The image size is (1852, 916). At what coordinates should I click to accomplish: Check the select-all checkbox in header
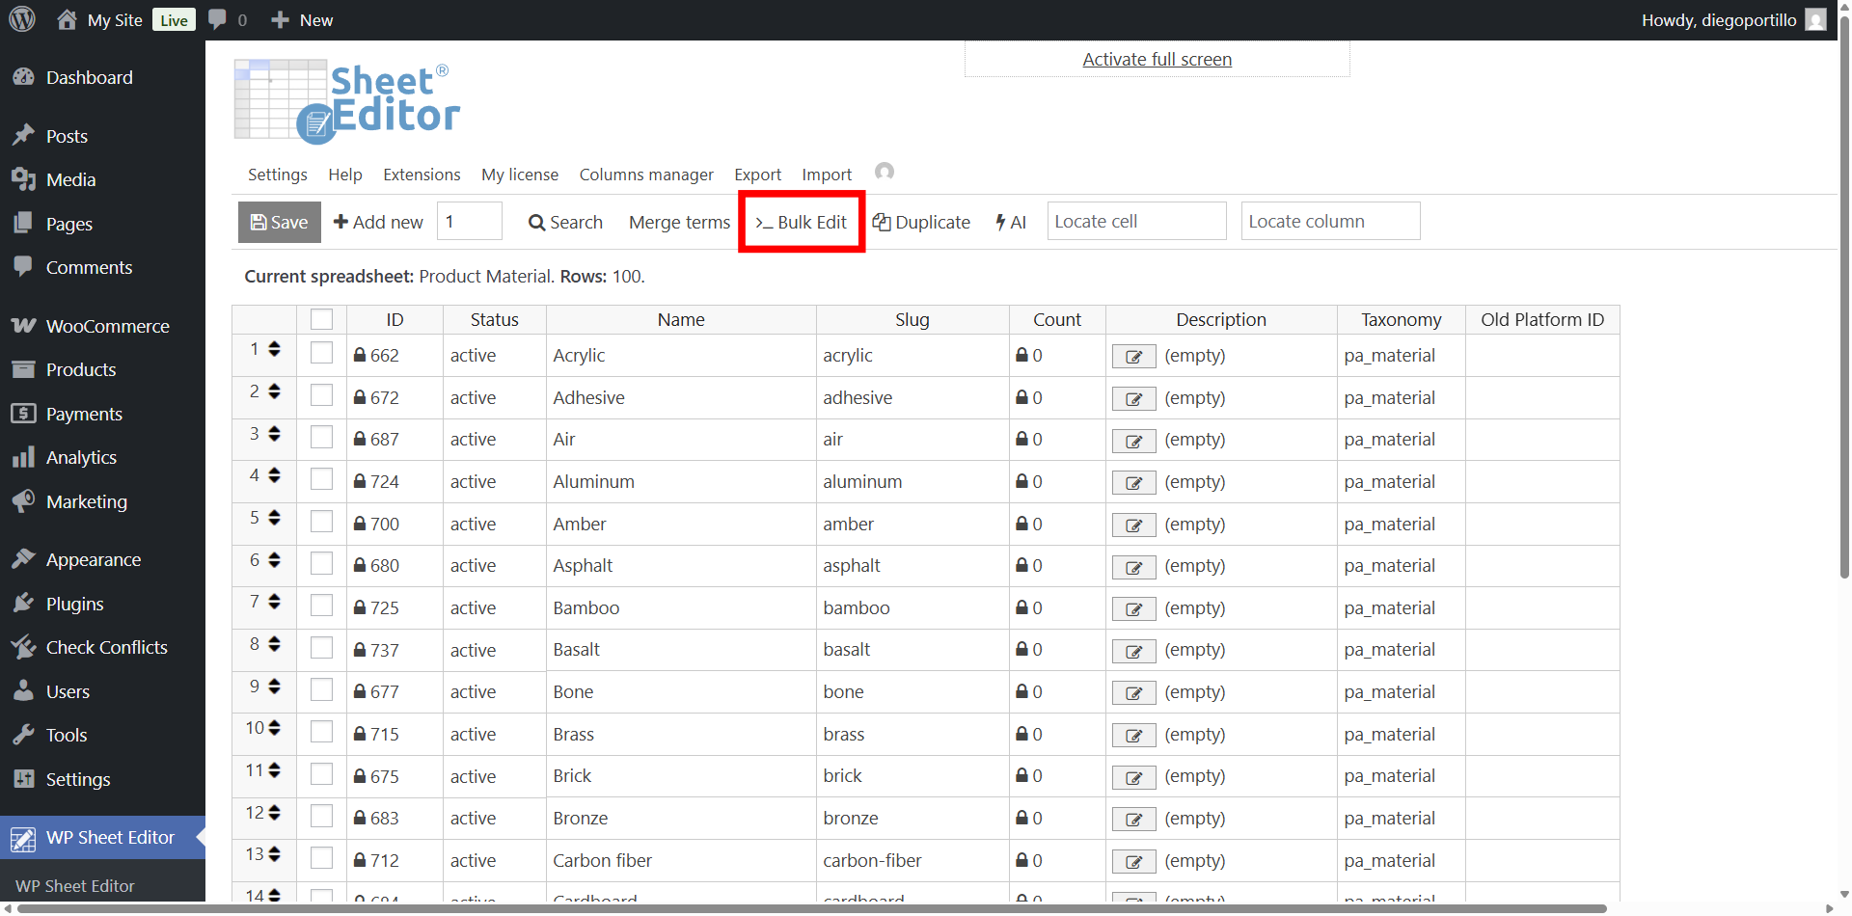322,319
